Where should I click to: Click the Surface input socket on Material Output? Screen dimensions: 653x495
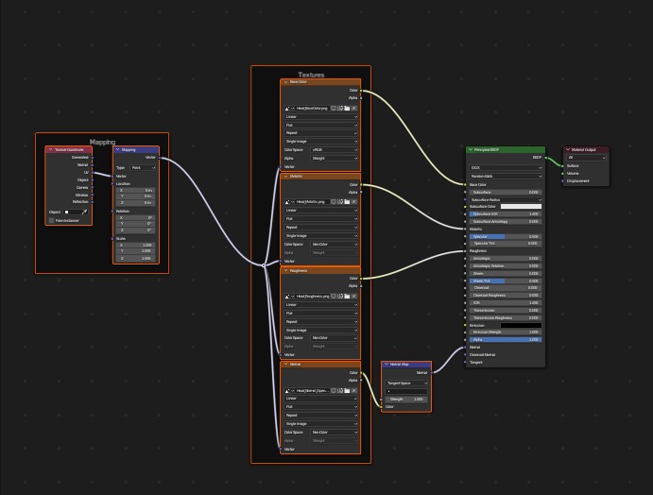point(562,165)
